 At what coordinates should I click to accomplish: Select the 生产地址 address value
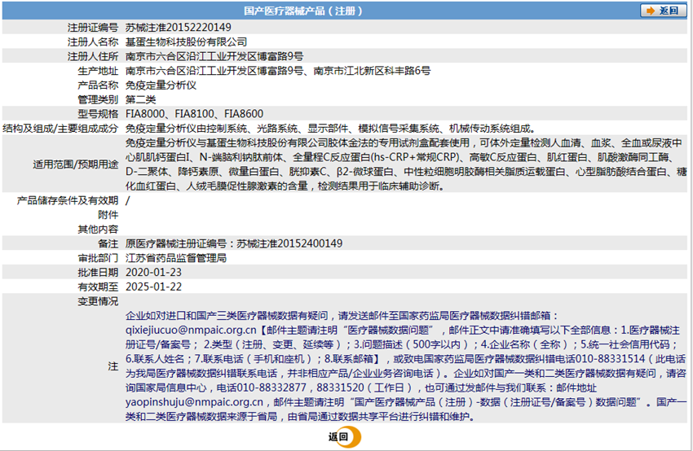click(x=278, y=71)
